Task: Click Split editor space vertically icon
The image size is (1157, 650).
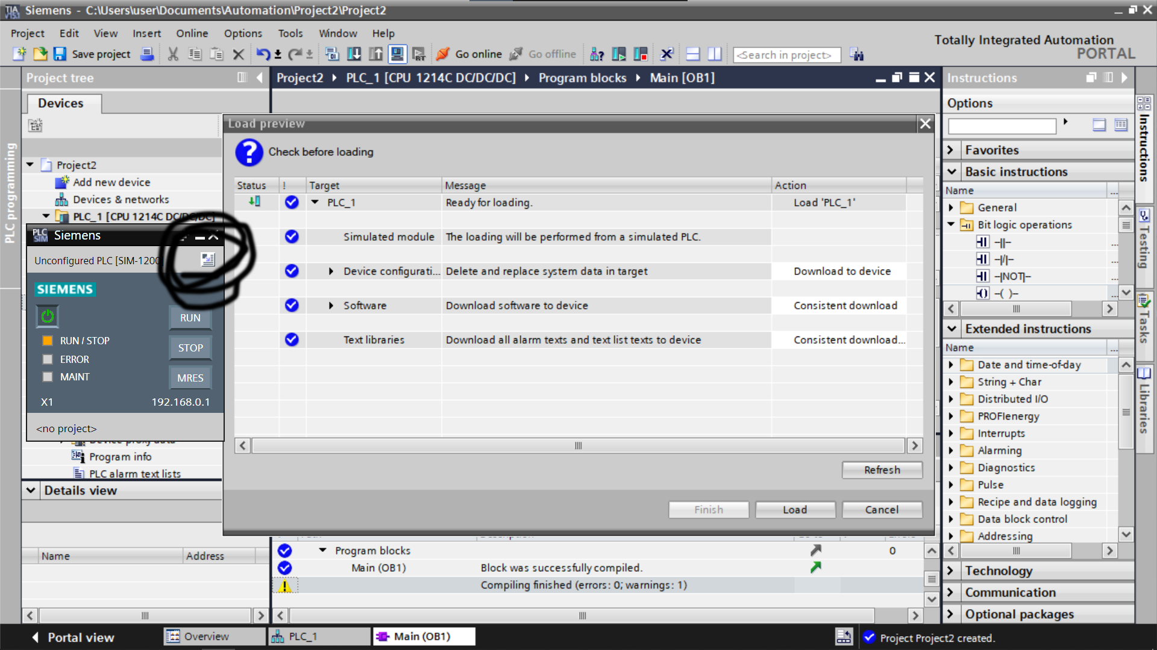Action: 715,54
